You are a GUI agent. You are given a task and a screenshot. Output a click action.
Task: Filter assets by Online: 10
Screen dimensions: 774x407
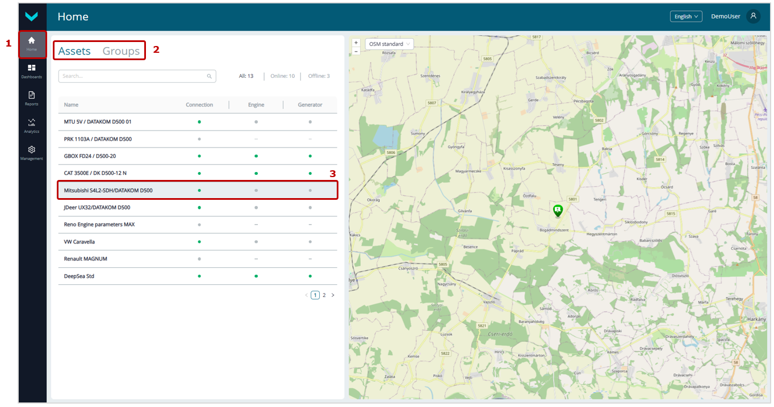[282, 76]
